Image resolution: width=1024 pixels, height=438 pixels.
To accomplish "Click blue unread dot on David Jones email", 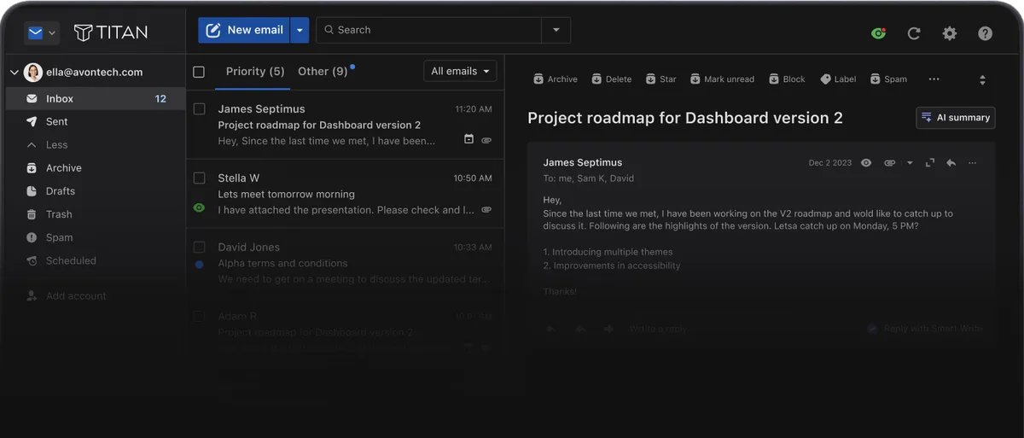I will 199,265.
